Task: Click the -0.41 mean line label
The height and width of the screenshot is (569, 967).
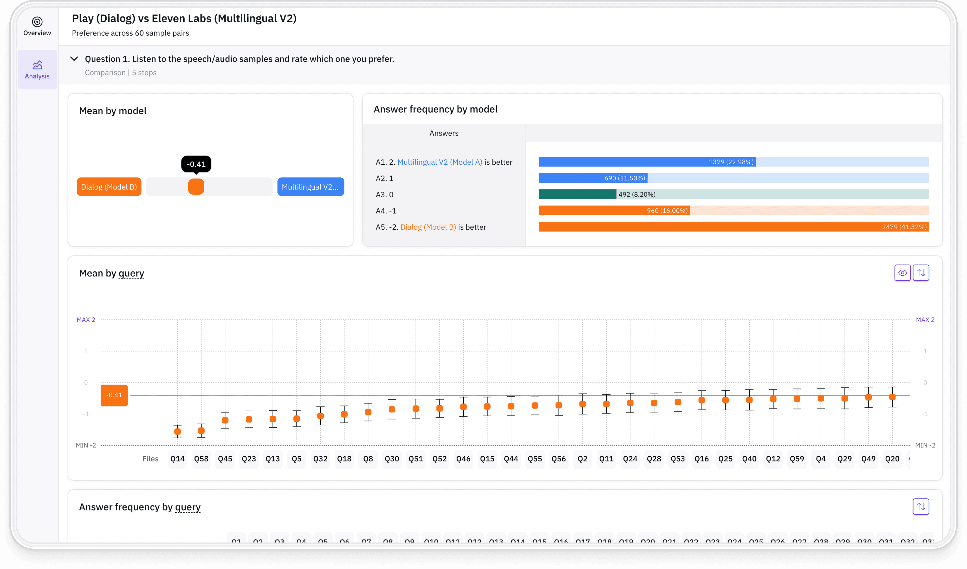Action: click(114, 395)
